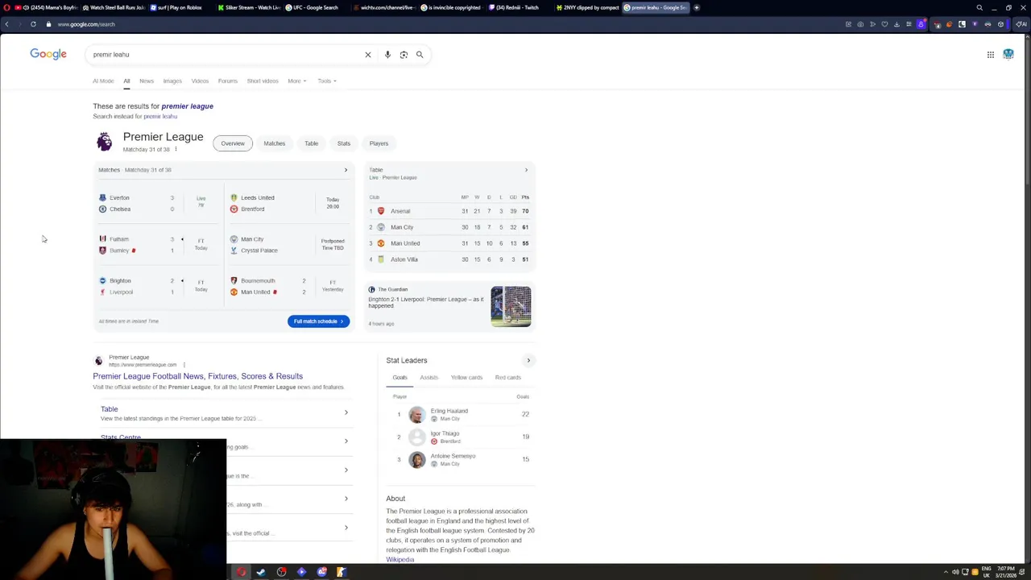Image resolution: width=1031 pixels, height=580 pixels.
Task: Open the Brighton vs Liverpool match result
Action: pyautogui.click(x=156, y=286)
